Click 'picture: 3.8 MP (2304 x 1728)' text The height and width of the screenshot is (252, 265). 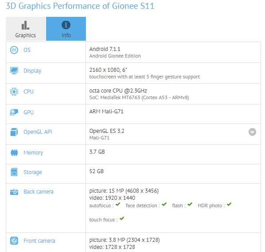[x=125, y=240]
